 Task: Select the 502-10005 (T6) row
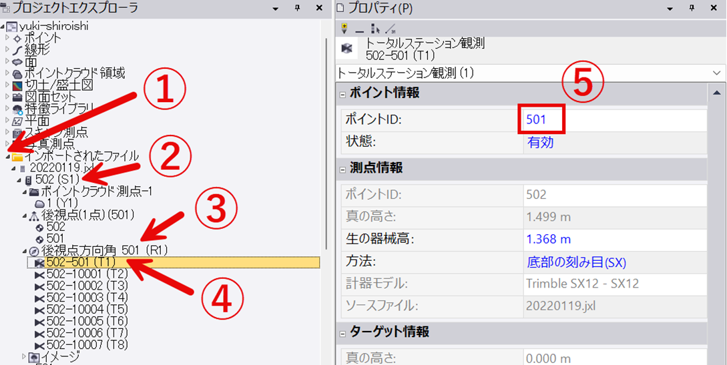click(87, 321)
